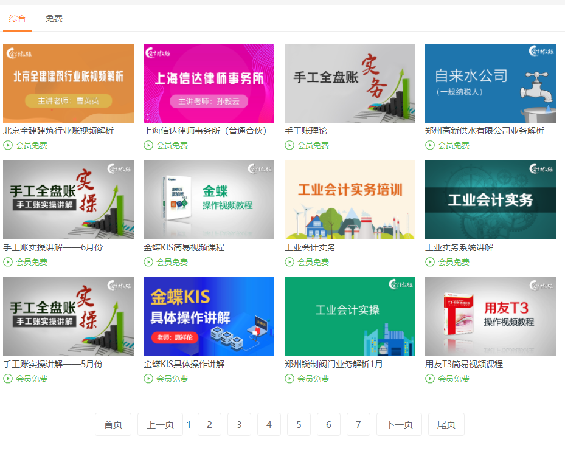
Task: Click play icon under 手工账实操讲解——5月份
Action: point(8,379)
